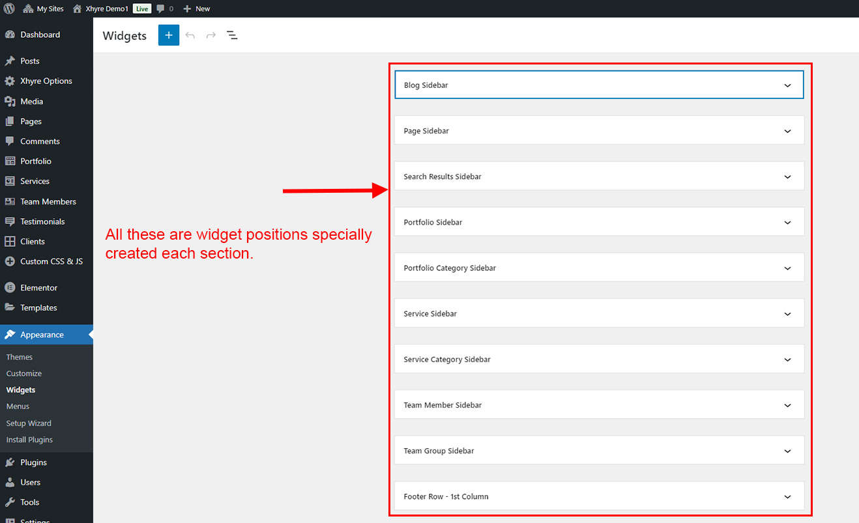The image size is (859, 523).
Task: Click the redo arrow in Widgets toolbar
Action: point(211,35)
